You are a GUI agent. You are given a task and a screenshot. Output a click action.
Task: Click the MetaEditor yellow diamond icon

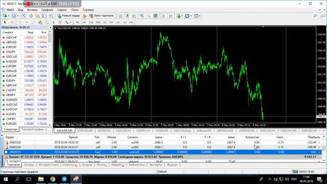pos(84,16)
